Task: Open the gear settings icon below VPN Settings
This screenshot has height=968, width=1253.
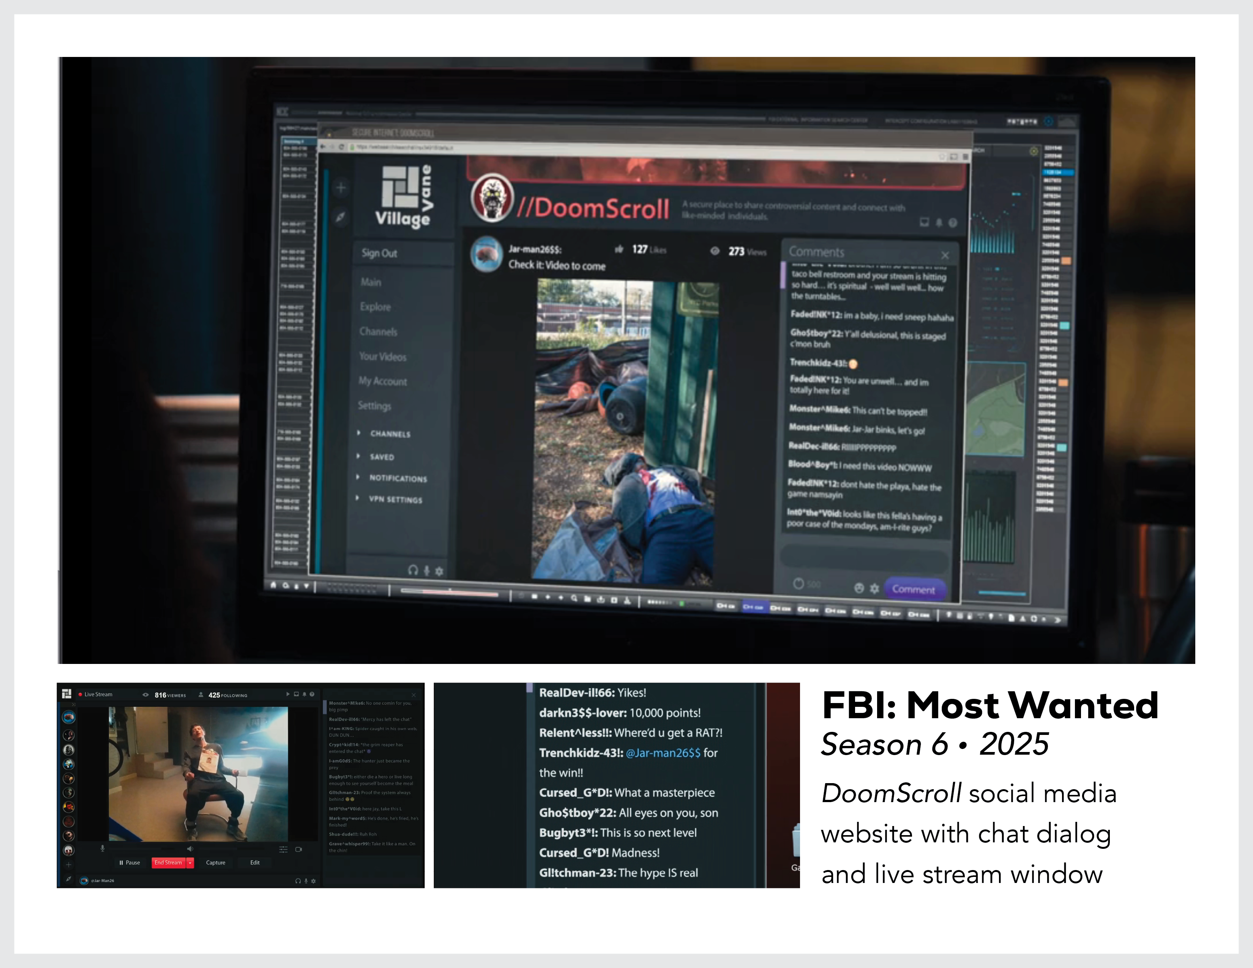Action: pyautogui.click(x=439, y=571)
